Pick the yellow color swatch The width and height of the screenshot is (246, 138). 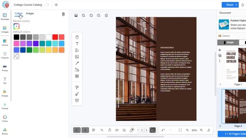tap(49, 50)
